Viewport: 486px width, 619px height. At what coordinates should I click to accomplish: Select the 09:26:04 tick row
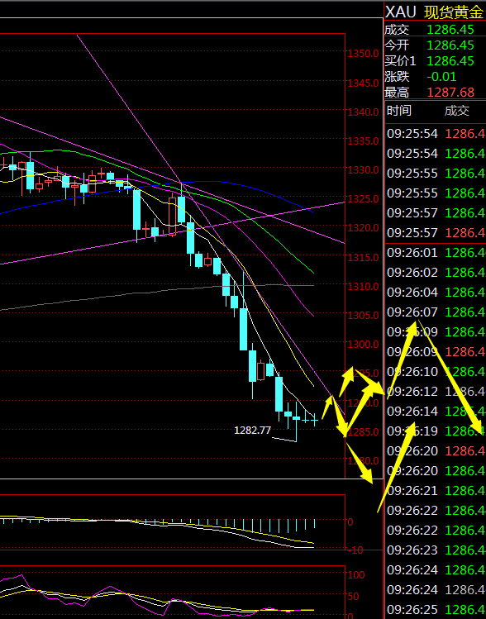click(x=436, y=292)
